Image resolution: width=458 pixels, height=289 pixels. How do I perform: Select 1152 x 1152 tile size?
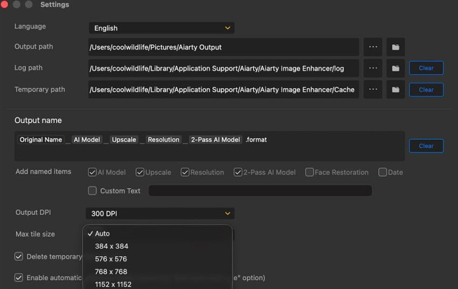pyautogui.click(x=158, y=284)
